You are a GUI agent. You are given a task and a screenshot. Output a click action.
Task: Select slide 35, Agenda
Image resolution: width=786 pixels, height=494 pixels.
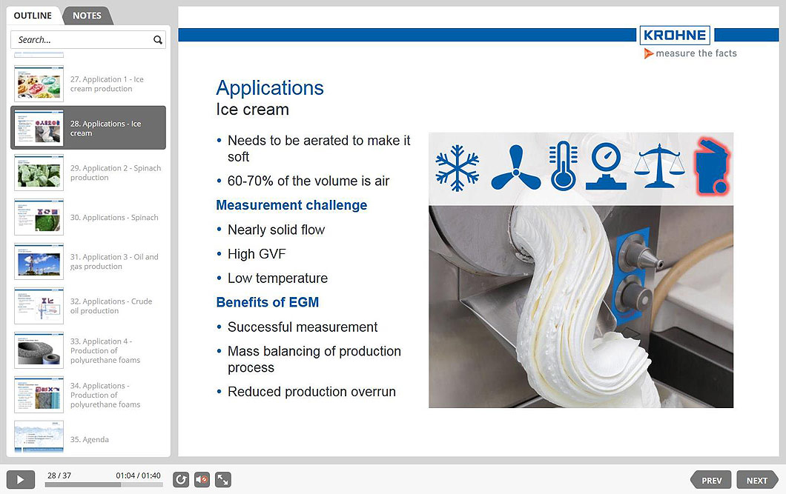pos(87,438)
